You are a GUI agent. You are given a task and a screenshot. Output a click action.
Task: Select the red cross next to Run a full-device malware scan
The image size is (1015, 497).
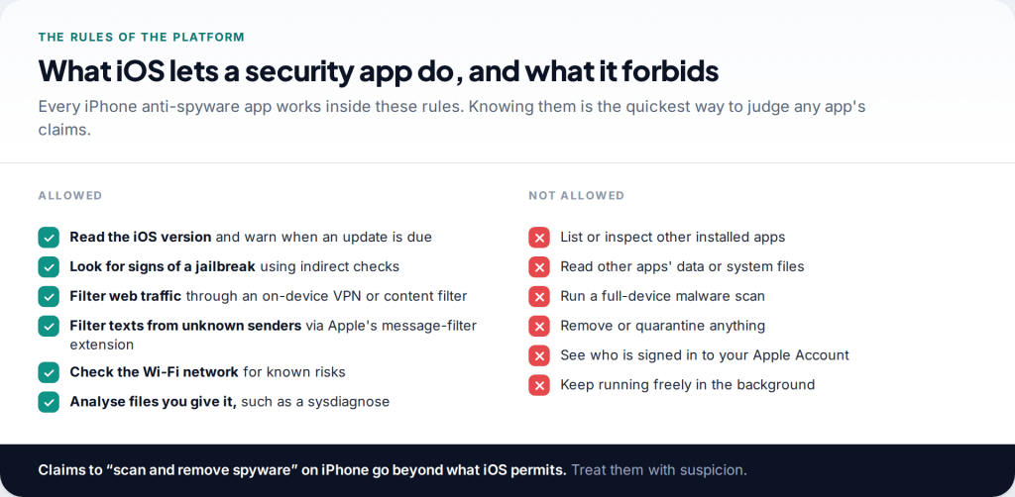[x=539, y=297]
